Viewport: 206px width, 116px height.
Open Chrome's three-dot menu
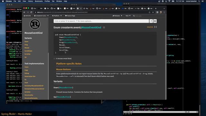[164, 12]
